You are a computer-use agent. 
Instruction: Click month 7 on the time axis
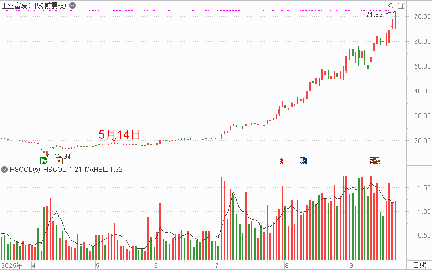pyautogui.click(x=216, y=265)
